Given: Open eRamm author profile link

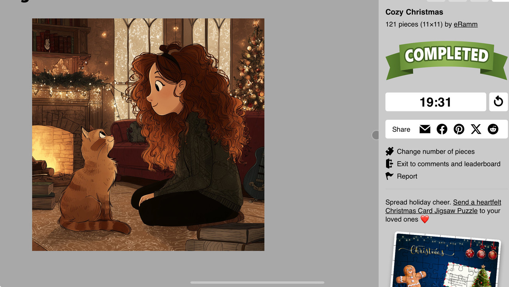Looking at the screenshot, I should pos(466,24).
